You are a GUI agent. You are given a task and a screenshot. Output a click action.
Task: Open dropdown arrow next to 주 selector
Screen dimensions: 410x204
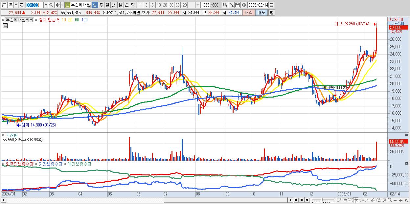coord(16,5)
